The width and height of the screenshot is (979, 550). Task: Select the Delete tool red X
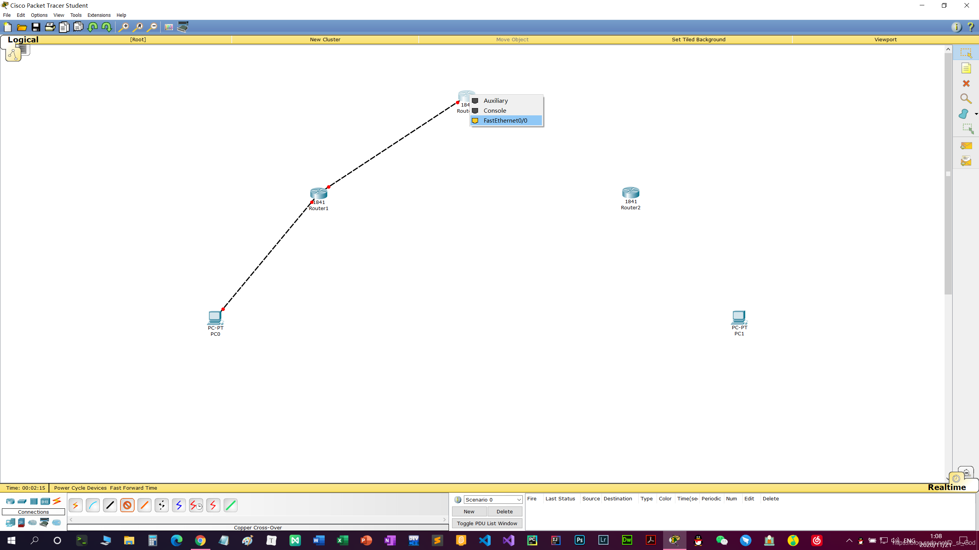click(966, 84)
